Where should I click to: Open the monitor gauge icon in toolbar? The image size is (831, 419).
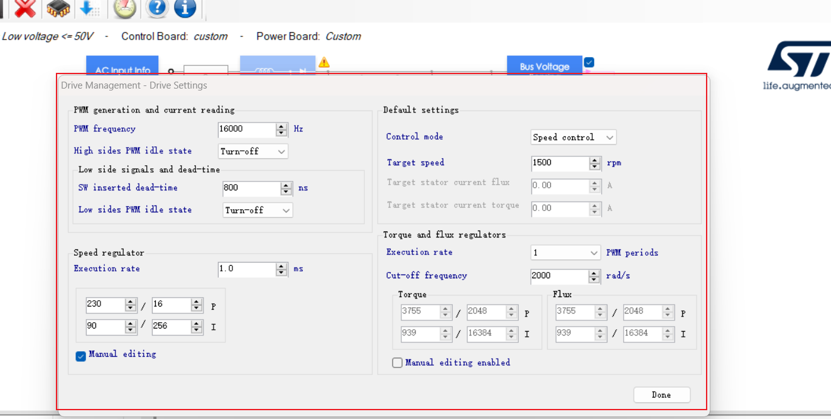(125, 8)
